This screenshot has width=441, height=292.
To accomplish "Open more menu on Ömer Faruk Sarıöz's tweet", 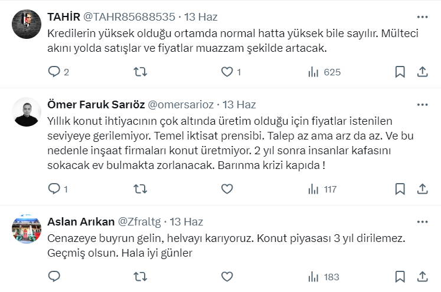I will (422, 105).
